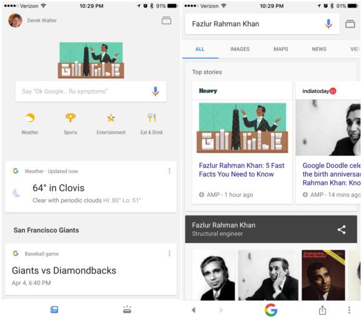The height and width of the screenshot is (321, 362).
Task: Open Heavy story Doodle thumbnail
Action: tap(242, 128)
